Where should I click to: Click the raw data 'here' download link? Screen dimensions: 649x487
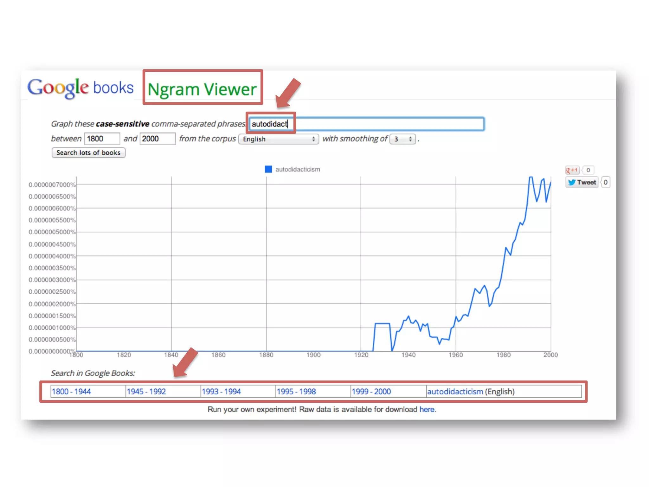(x=427, y=410)
